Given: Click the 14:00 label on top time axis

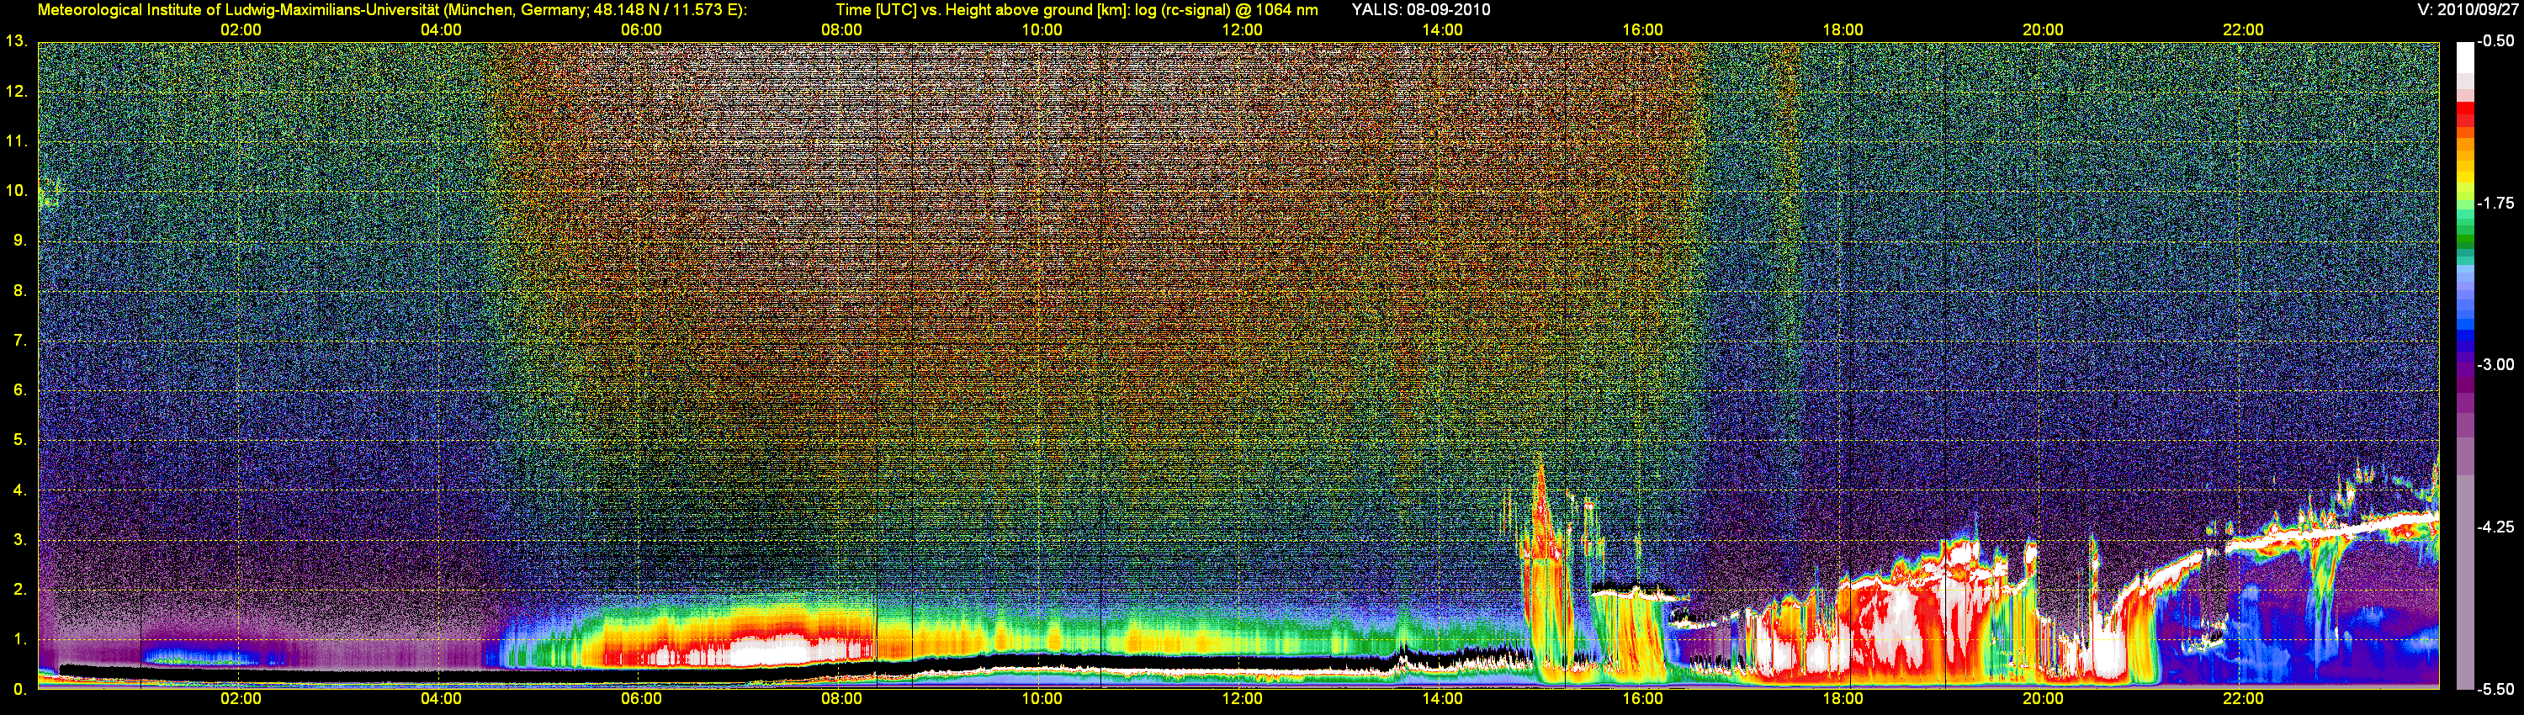Looking at the screenshot, I should click(1442, 30).
